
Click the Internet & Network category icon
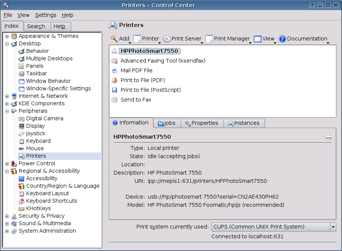point(14,96)
